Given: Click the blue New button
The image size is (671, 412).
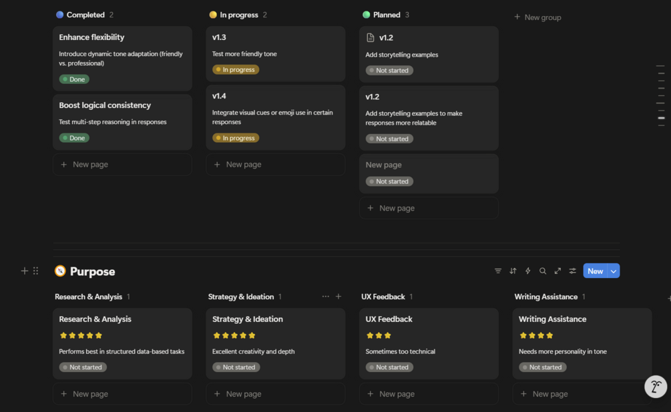Looking at the screenshot, I should pyautogui.click(x=595, y=271).
